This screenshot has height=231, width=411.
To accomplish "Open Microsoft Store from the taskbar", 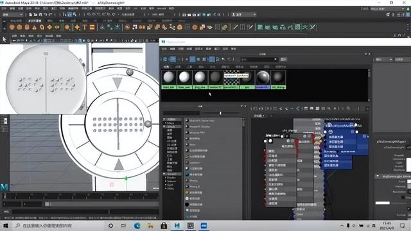I will tap(164, 225).
